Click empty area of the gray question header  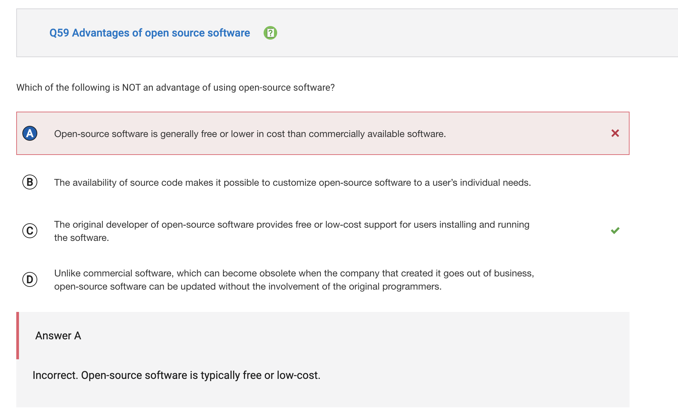point(474,33)
